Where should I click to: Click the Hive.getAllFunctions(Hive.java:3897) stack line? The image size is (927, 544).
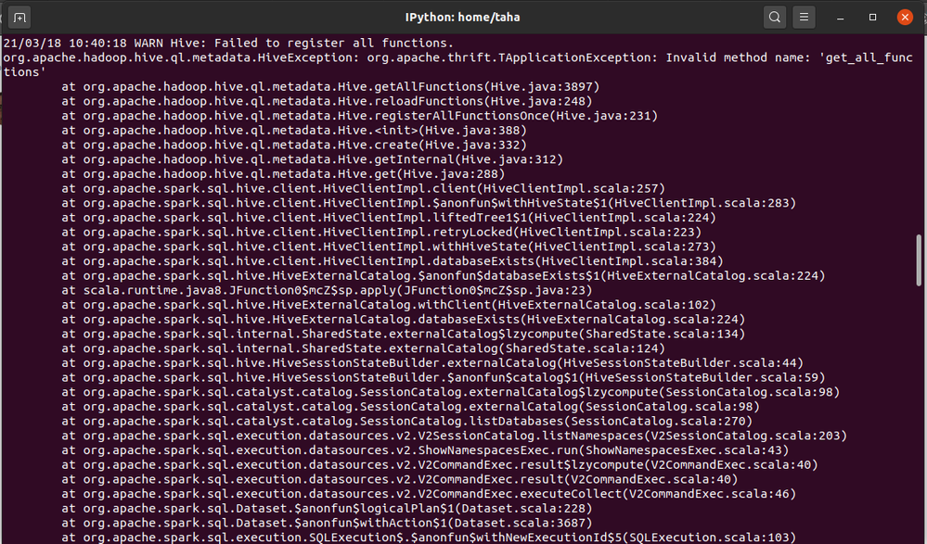click(330, 87)
